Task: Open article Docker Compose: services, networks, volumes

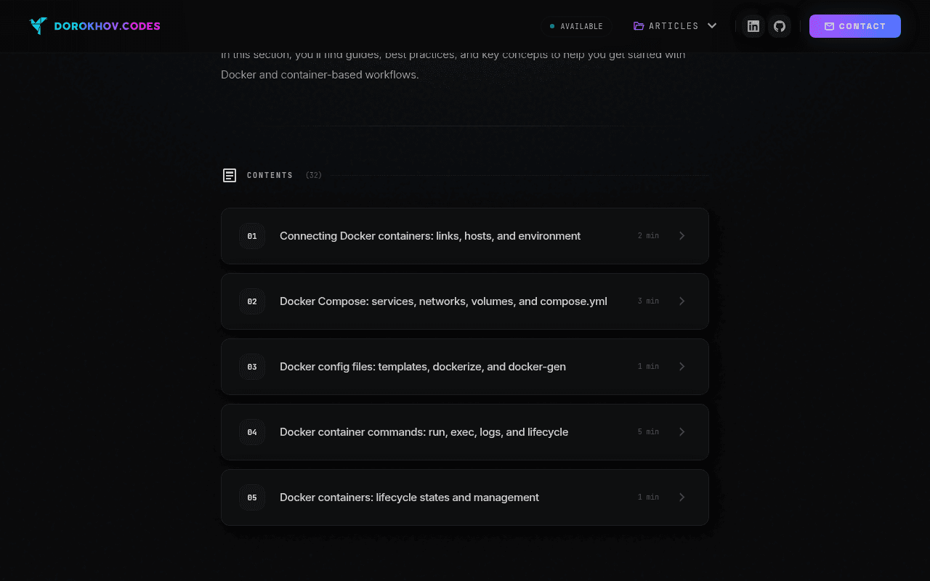Action: click(465, 301)
